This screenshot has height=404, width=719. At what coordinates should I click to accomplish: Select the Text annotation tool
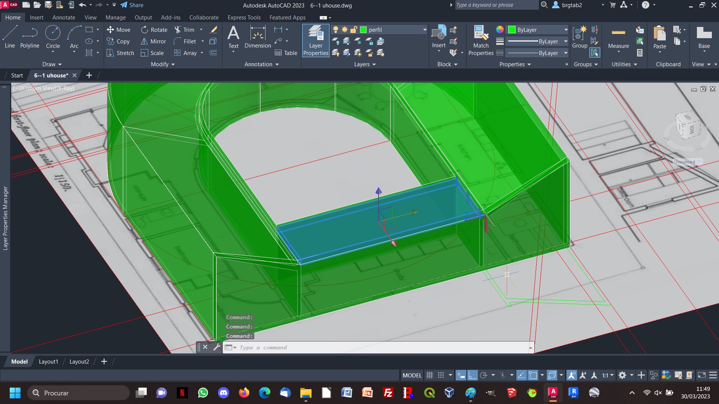point(233,37)
